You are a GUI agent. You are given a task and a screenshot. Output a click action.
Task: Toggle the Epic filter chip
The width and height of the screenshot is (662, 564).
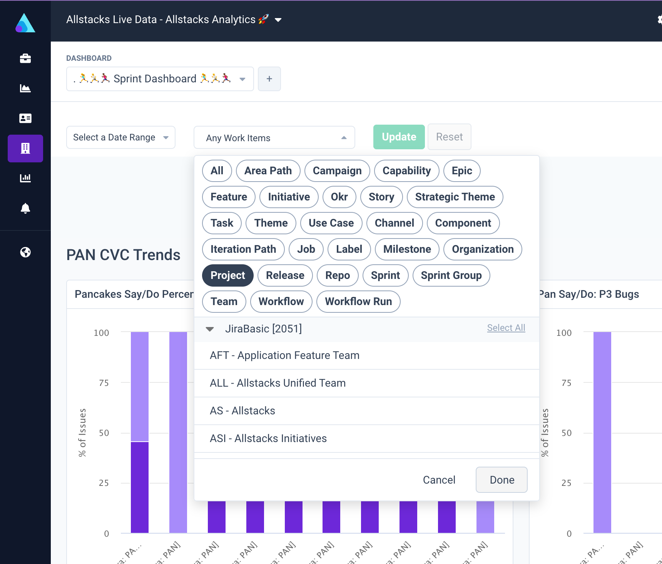tap(462, 171)
